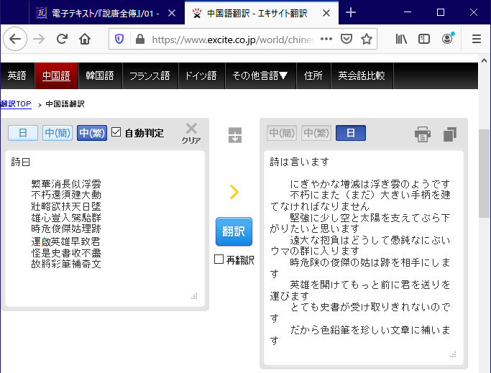The height and width of the screenshot is (373, 491).
Task: Toggle the 自動判定 checkbox
Action: tap(116, 132)
